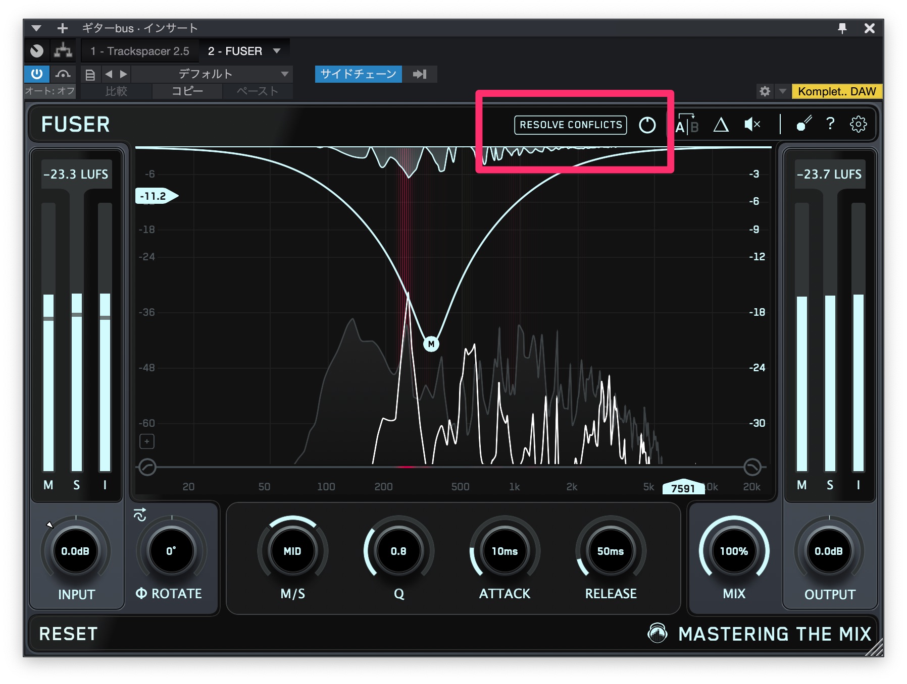The width and height of the screenshot is (907, 684).
Task: Pin the plugin window
Action: pos(842,28)
